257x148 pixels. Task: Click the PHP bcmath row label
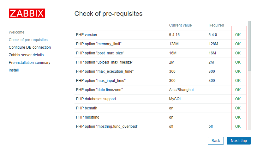coord(87,108)
